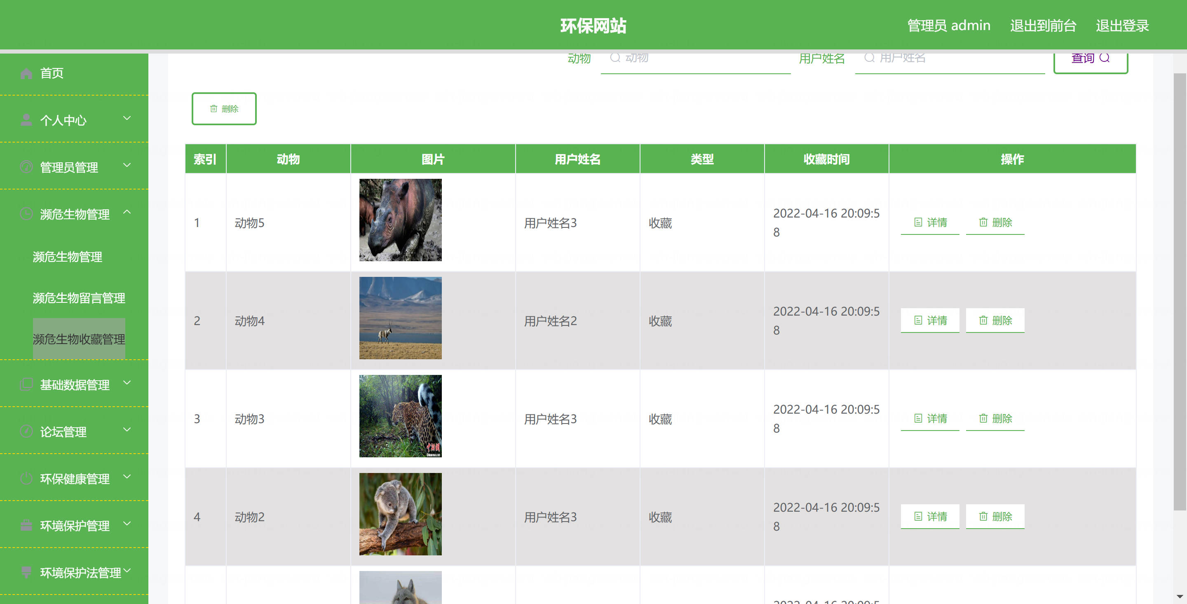Screen dimensions: 1187x604
Task: Click 删除 trash icon for 动物3
Action: click(x=983, y=419)
